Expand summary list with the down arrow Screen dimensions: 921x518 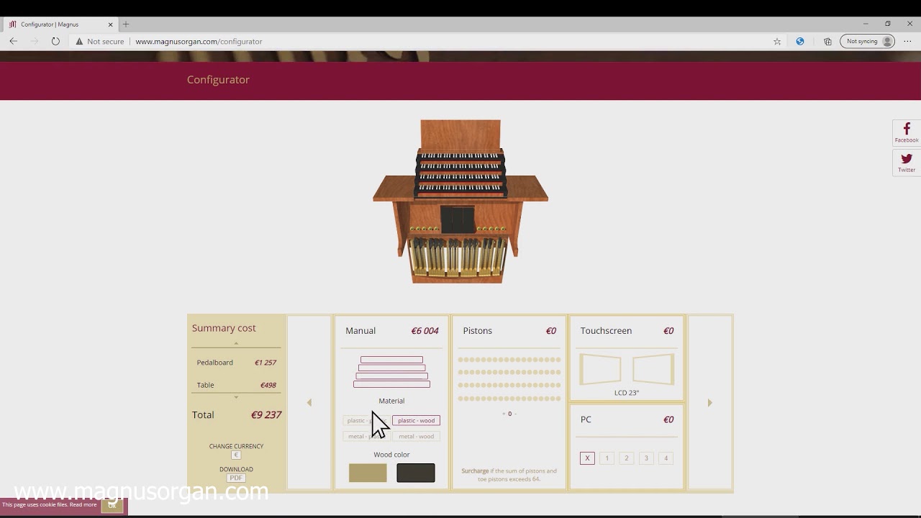click(x=236, y=397)
